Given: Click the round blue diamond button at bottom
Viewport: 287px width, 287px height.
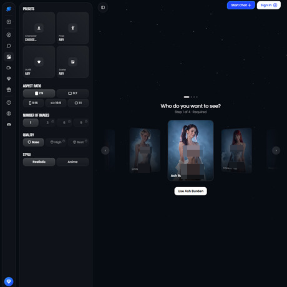Looking at the screenshot, I should 9,281.
